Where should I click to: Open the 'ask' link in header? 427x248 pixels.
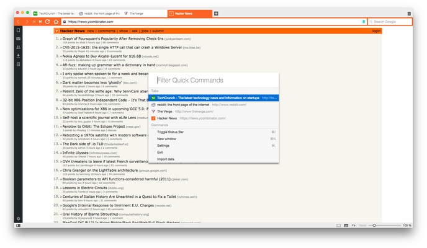135,31
